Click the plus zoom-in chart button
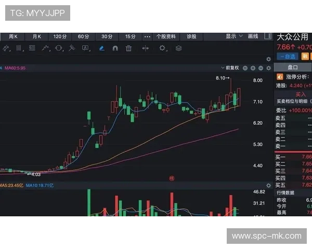Screen dimensions: 312x249 coord(253,68)
